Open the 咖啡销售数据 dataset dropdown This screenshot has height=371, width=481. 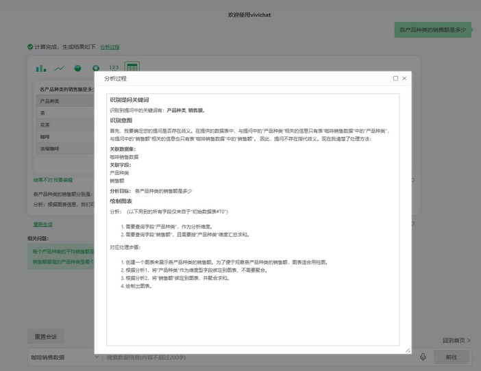coord(64,357)
